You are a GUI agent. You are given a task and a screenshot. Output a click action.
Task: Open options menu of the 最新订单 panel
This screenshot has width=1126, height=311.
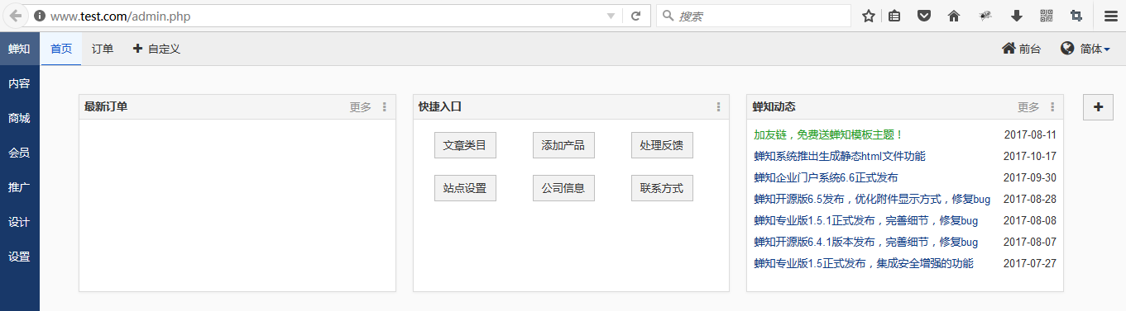385,107
